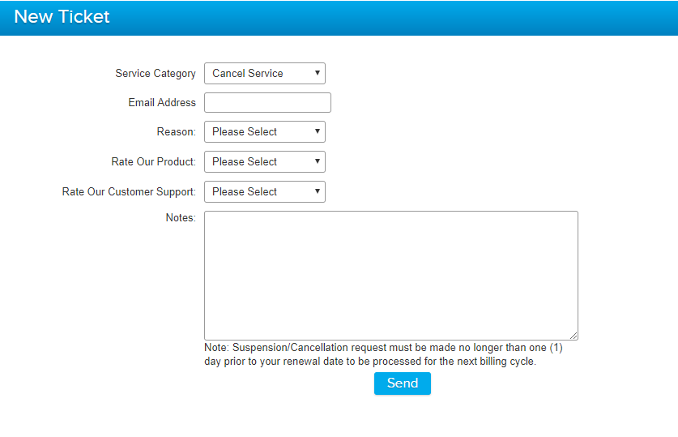Click the New Ticket header title
678x437 pixels.
62,17
